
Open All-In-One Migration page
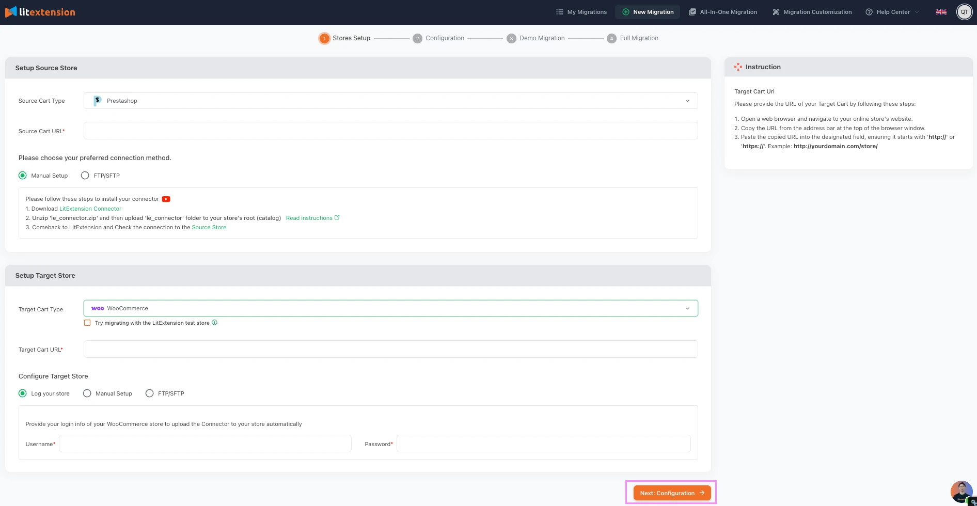(x=723, y=12)
